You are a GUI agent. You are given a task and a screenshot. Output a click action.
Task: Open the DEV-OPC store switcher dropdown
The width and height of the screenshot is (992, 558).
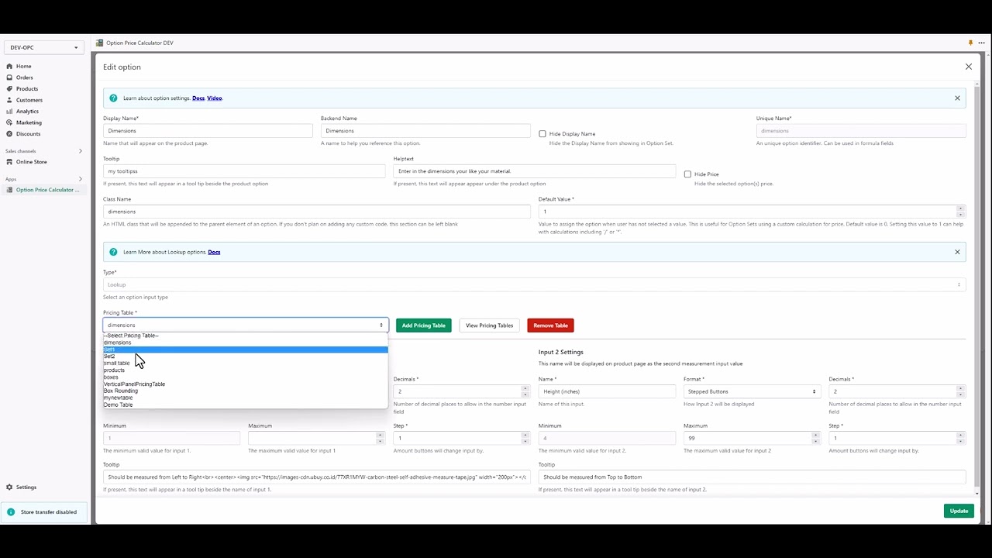coord(44,47)
